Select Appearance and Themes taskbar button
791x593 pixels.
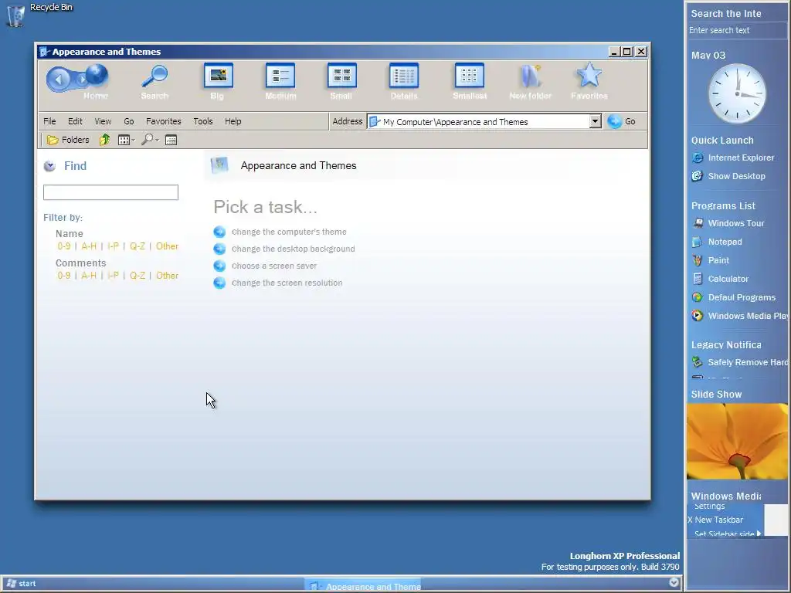(363, 585)
